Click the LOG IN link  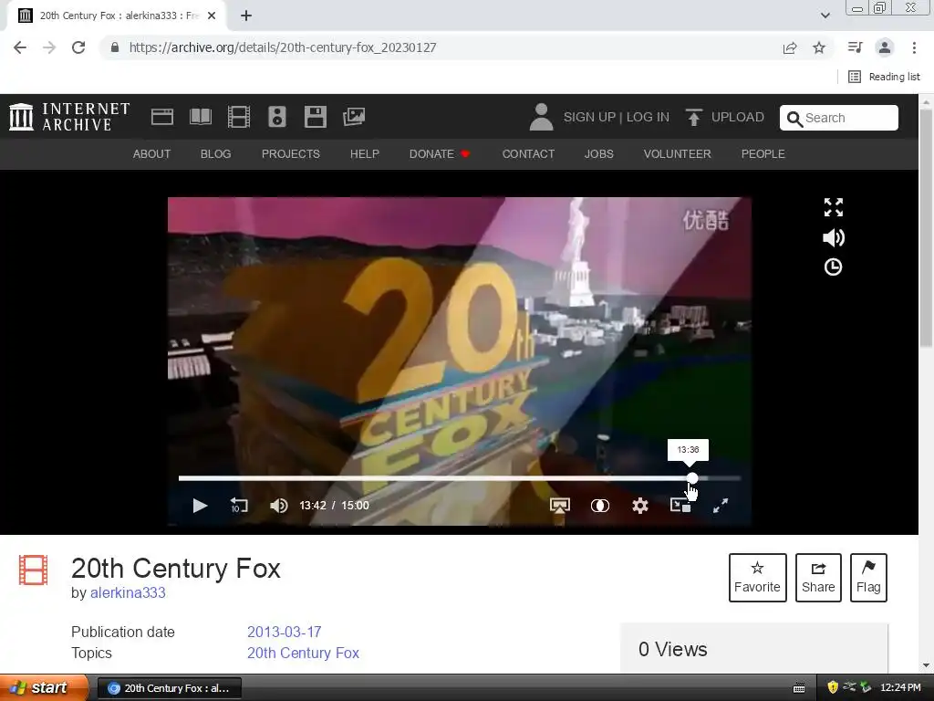648,117
